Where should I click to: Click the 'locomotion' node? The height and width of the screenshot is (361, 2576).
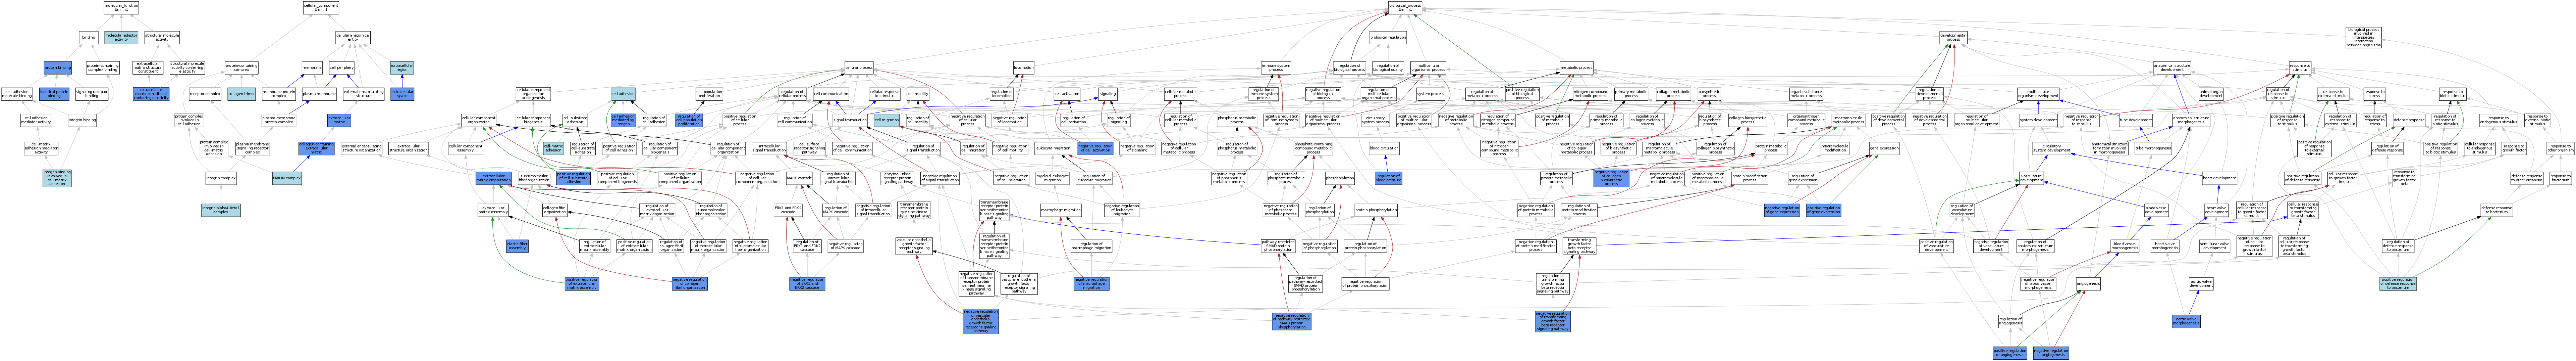(x=1023, y=67)
